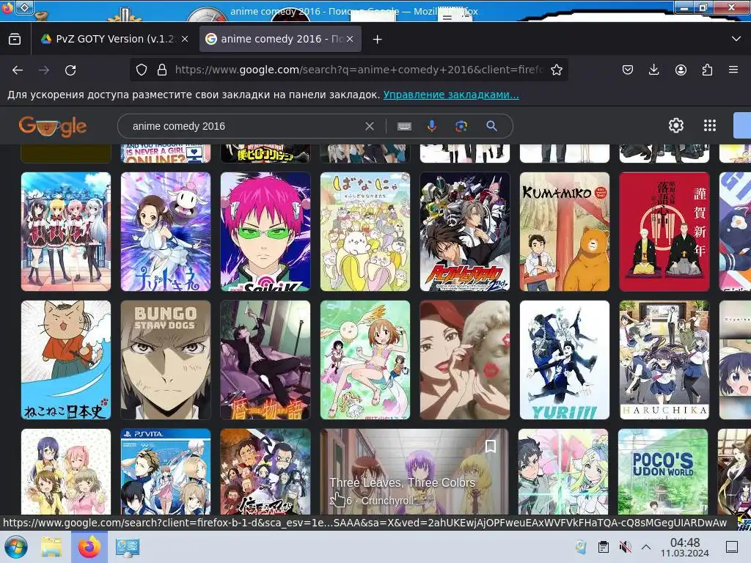751x563 pixels.
Task: Toggle the muted volume tray icon
Action: tap(625, 547)
